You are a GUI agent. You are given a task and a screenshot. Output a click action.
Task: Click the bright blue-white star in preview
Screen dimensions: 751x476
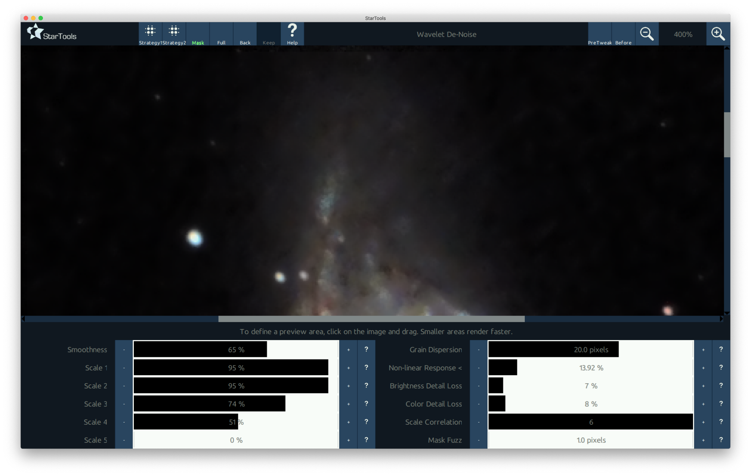pyautogui.click(x=194, y=237)
